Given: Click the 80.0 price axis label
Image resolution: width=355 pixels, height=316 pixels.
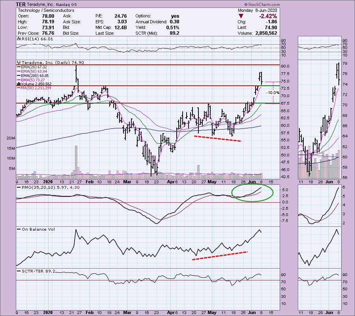Looking at the screenshot, I should (x=285, y=66).
